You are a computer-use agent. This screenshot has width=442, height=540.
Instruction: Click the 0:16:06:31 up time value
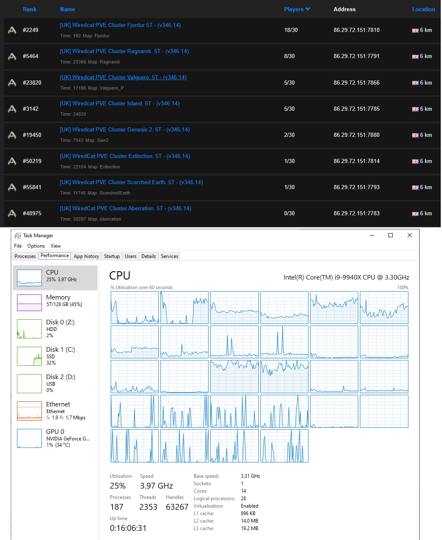[128, 528]
